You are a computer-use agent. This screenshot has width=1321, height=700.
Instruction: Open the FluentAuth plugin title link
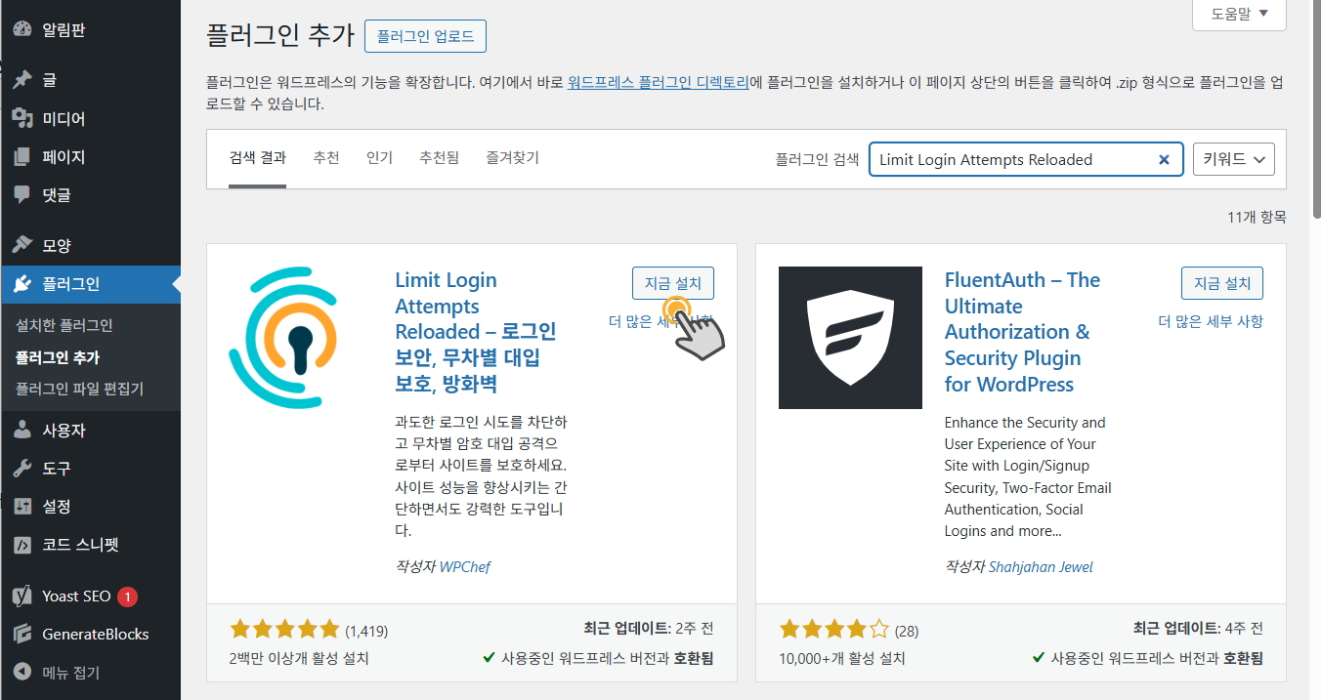[1022, 332]
